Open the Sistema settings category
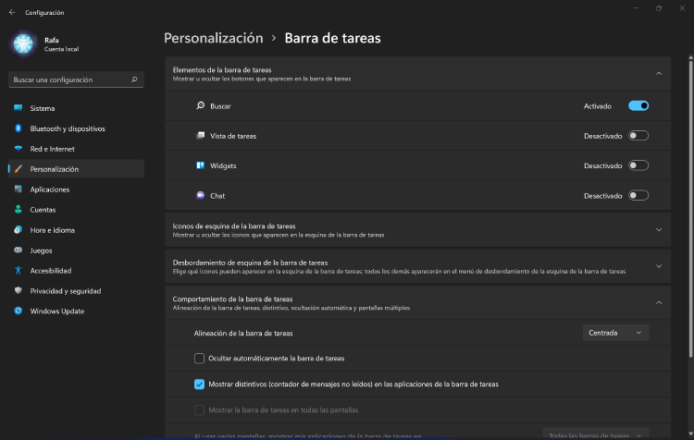This screenshot has width=694, height=440. point(76,108)
